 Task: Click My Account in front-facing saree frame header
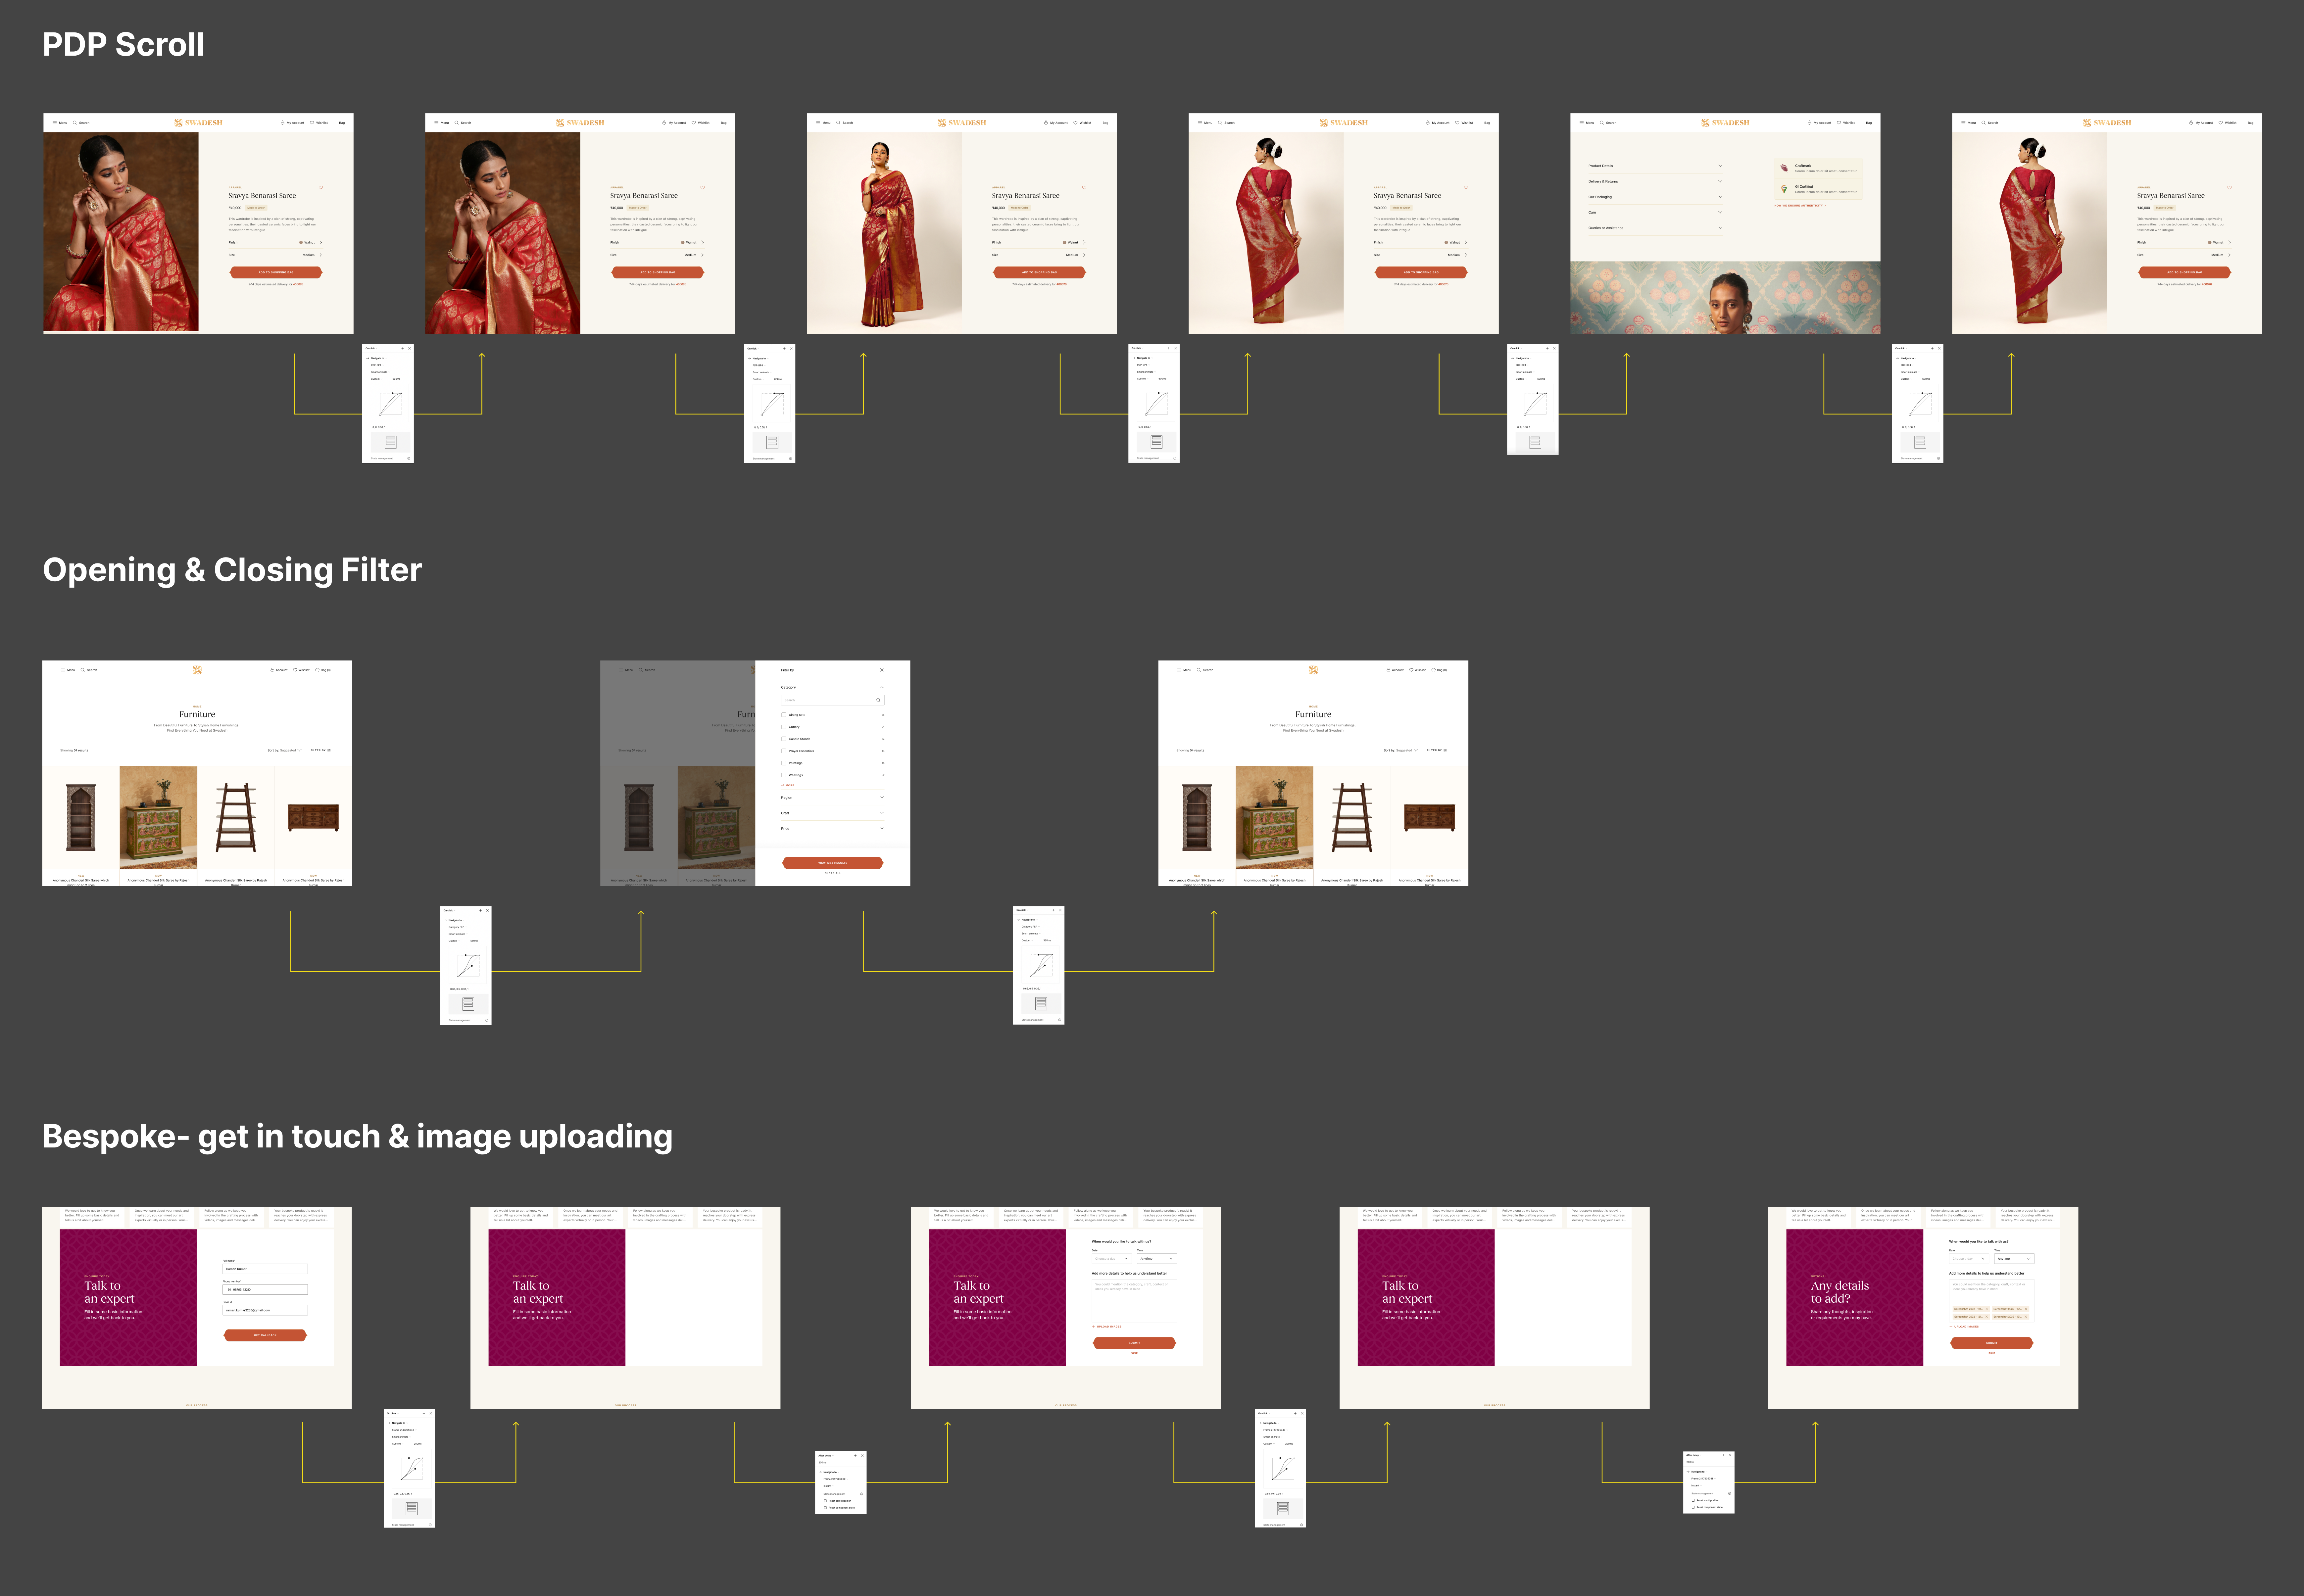tap(1056, 123)
